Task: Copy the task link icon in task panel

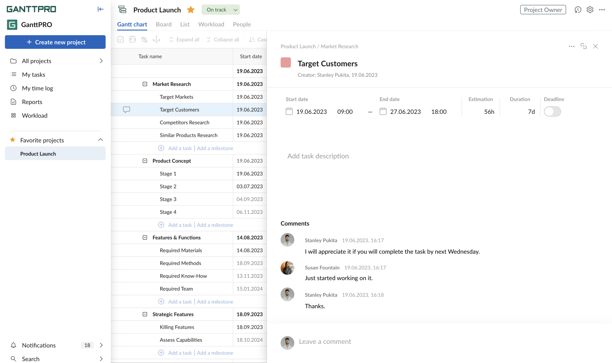Action: pos(584,46)
